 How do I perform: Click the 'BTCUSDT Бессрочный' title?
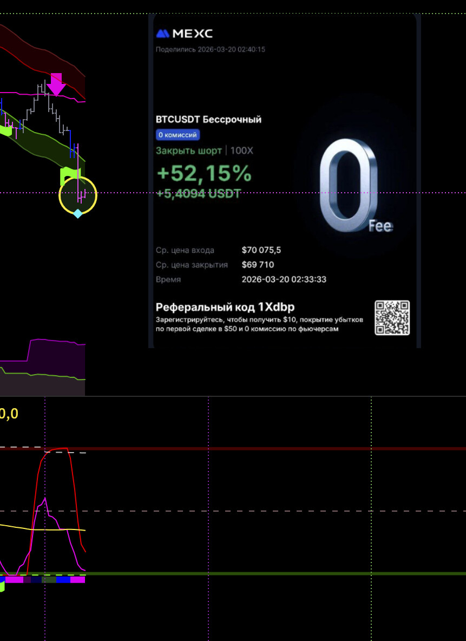(x=208, y=119)
